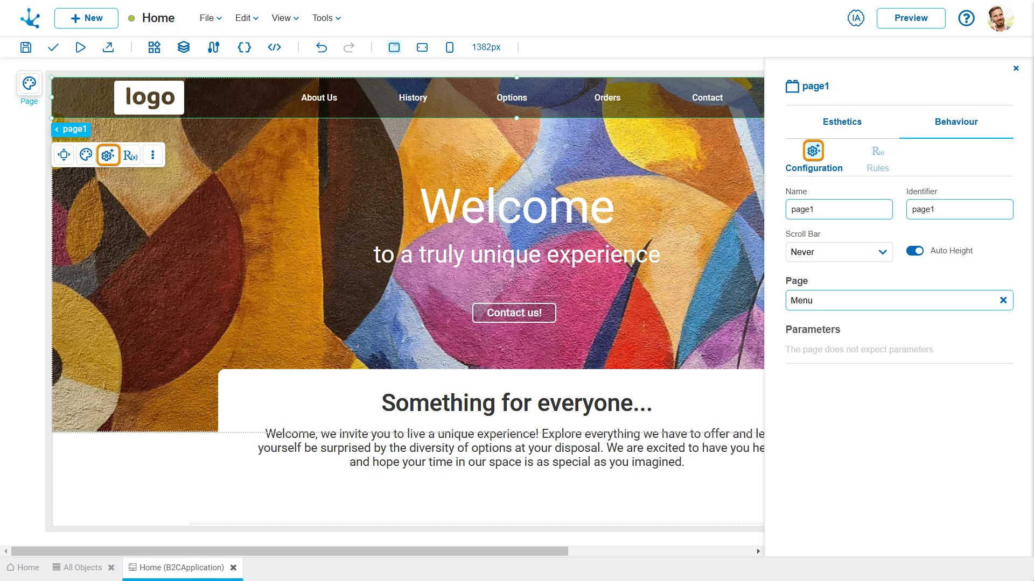The width and height of the screenshot is (1034, 581).
Task: Click the undo arrow icon
Action: click(x=321, y=47)
